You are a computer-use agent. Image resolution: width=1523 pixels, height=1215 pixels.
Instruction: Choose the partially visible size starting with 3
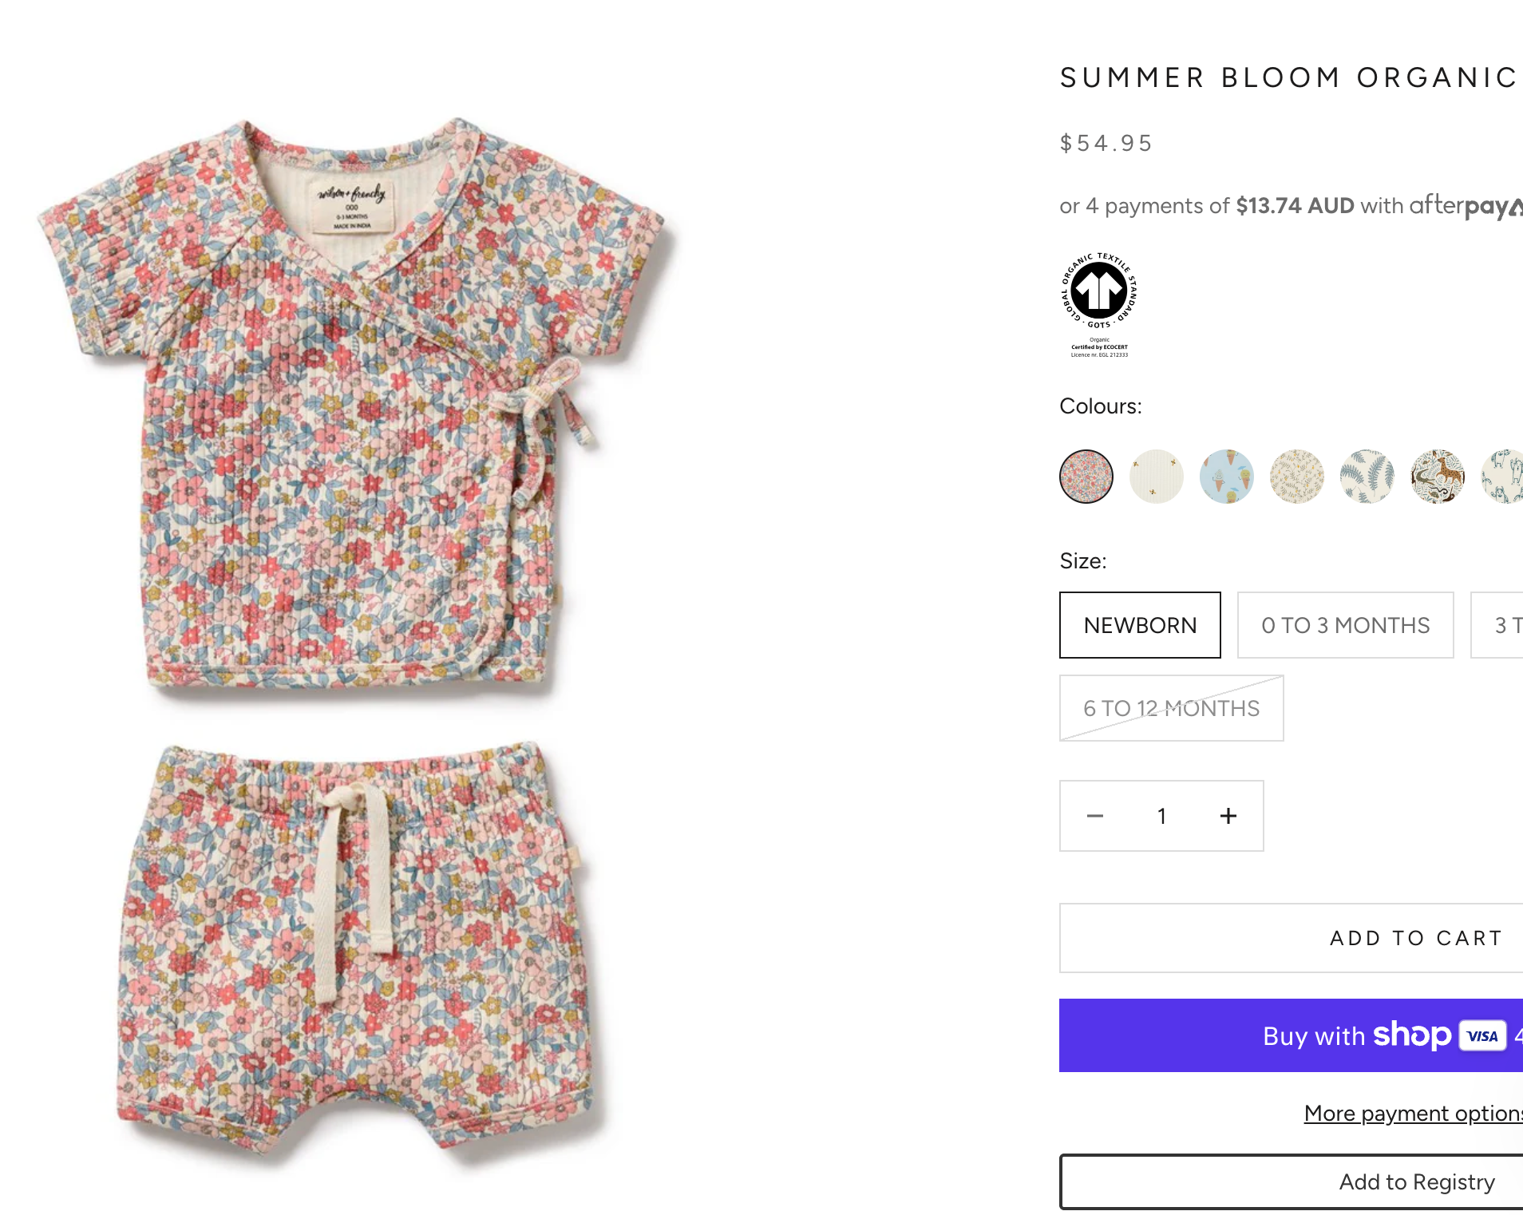click(1502, 625)
